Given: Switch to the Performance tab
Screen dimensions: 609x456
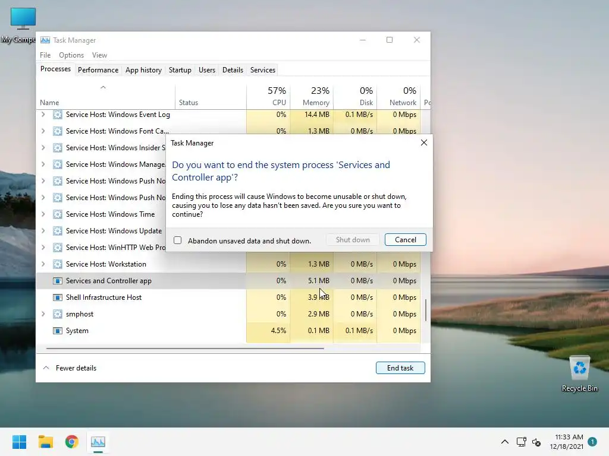Looking at the screenshot, I should (x=98, y=70).
